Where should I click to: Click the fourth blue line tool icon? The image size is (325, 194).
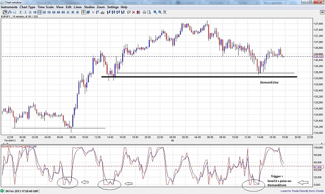pos(123,12)
